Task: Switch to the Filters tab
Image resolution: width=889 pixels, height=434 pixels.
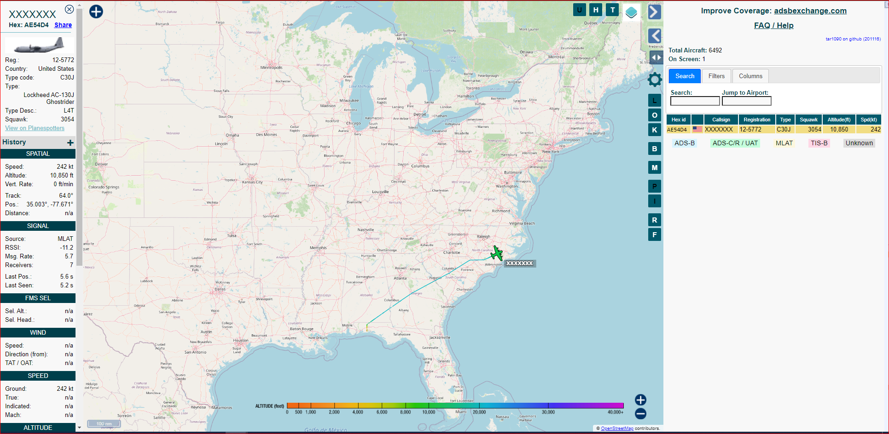Action: 716,76
